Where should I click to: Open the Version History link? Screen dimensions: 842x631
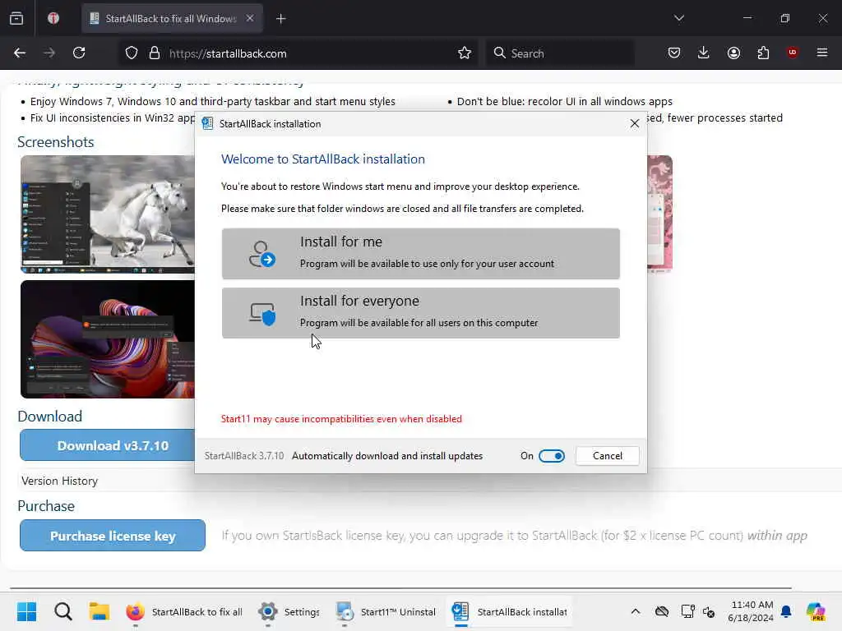pyautogui.click(x=59, y=481)
